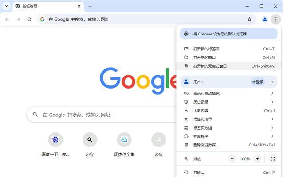The height and width of the screenshot is (177, 283).
Task: Open 标签页分组 menu entry
Action: tap(228, 128)
